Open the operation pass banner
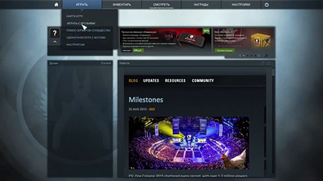Screen dimensions: 323x181 point(165,40)
